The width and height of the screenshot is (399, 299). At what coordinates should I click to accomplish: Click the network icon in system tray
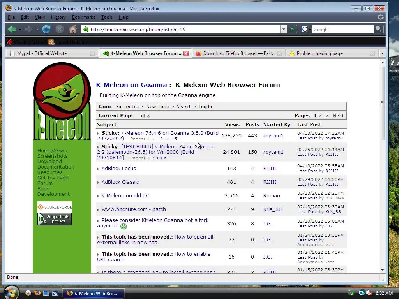[x=362, y=293]
